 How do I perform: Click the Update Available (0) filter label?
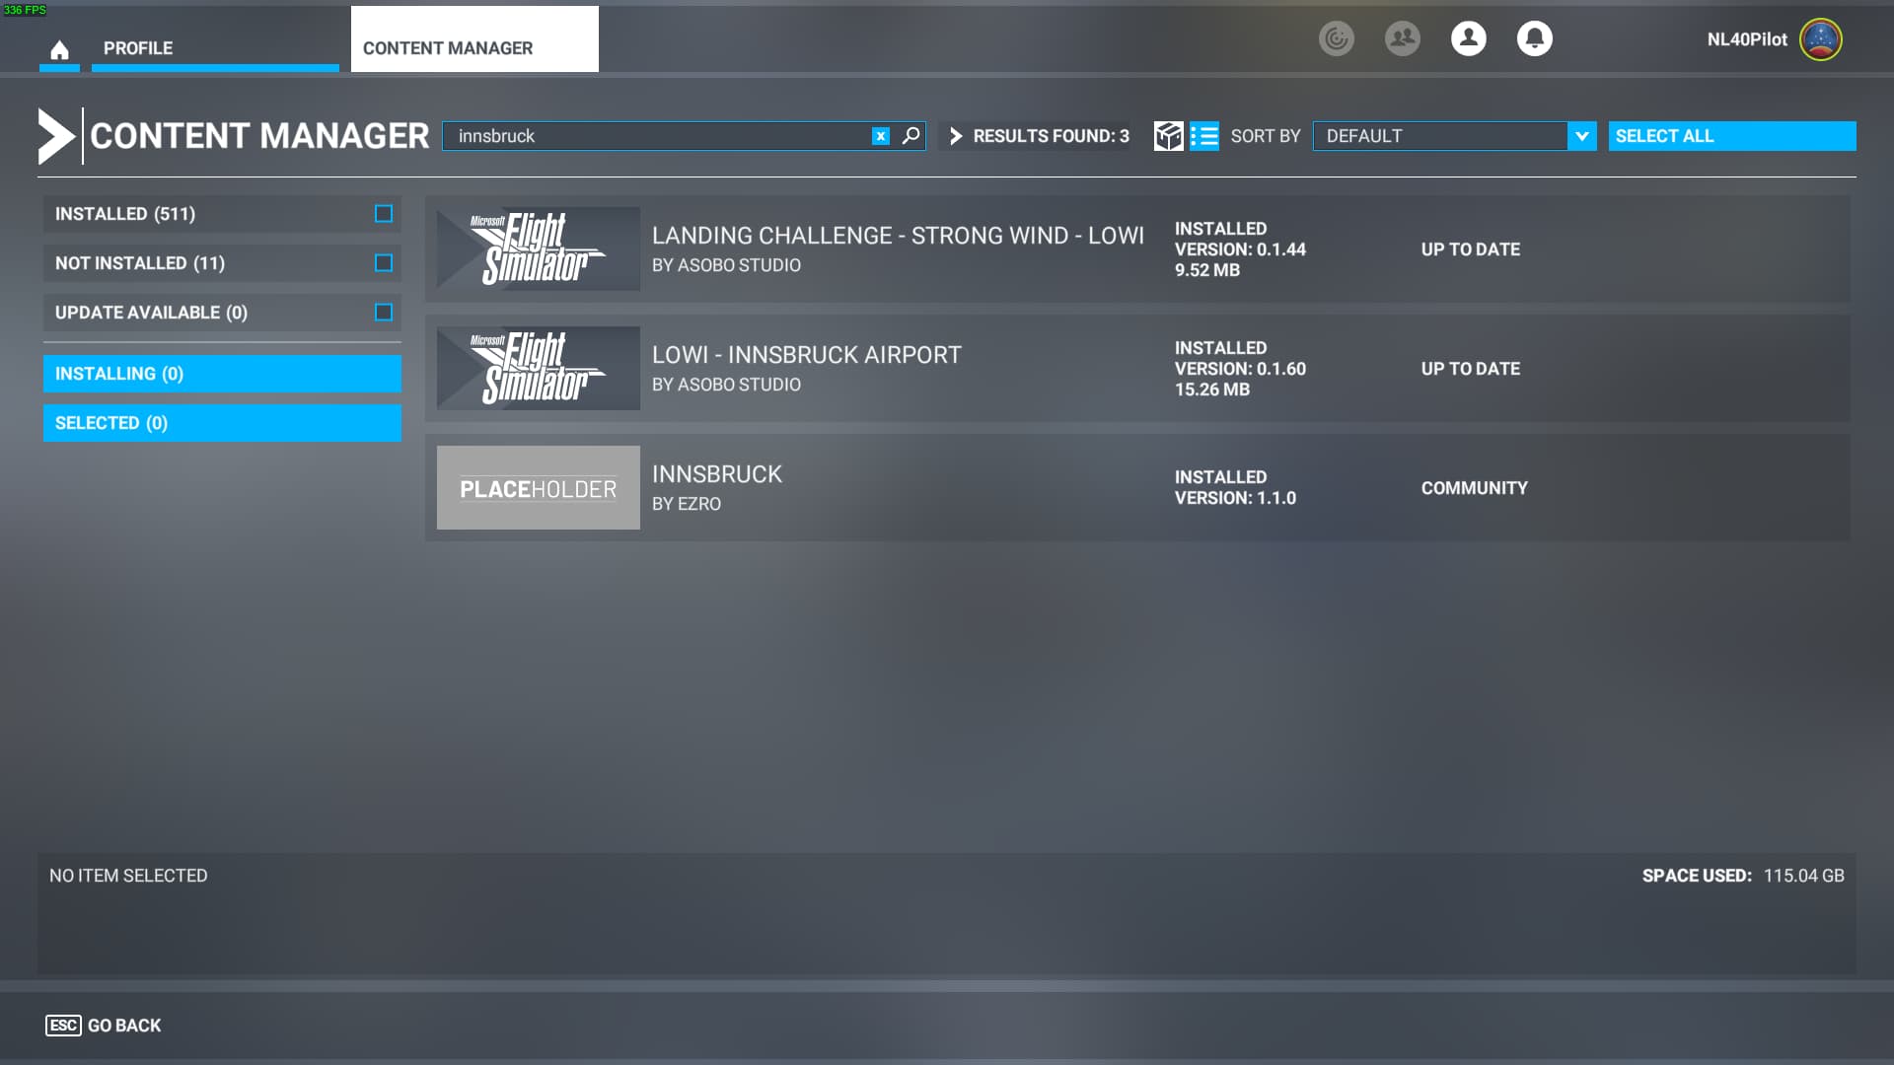[x=151, y=313]
